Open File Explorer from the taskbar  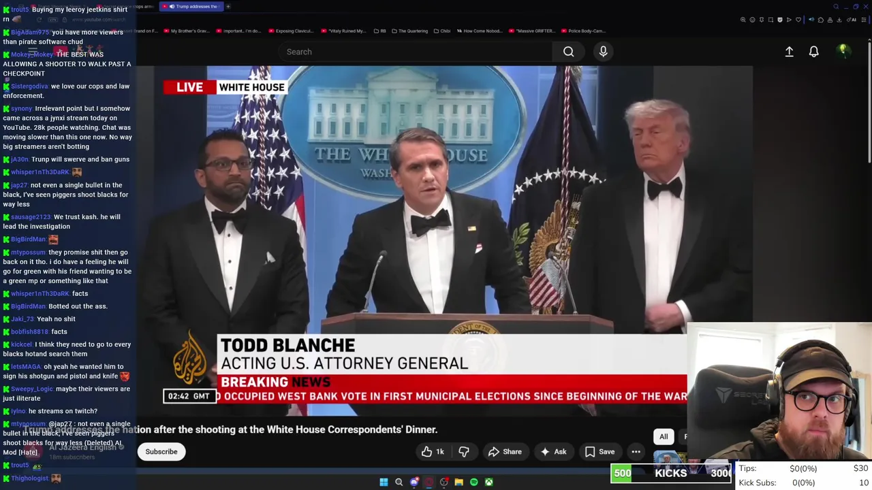(x=458, y=482)
